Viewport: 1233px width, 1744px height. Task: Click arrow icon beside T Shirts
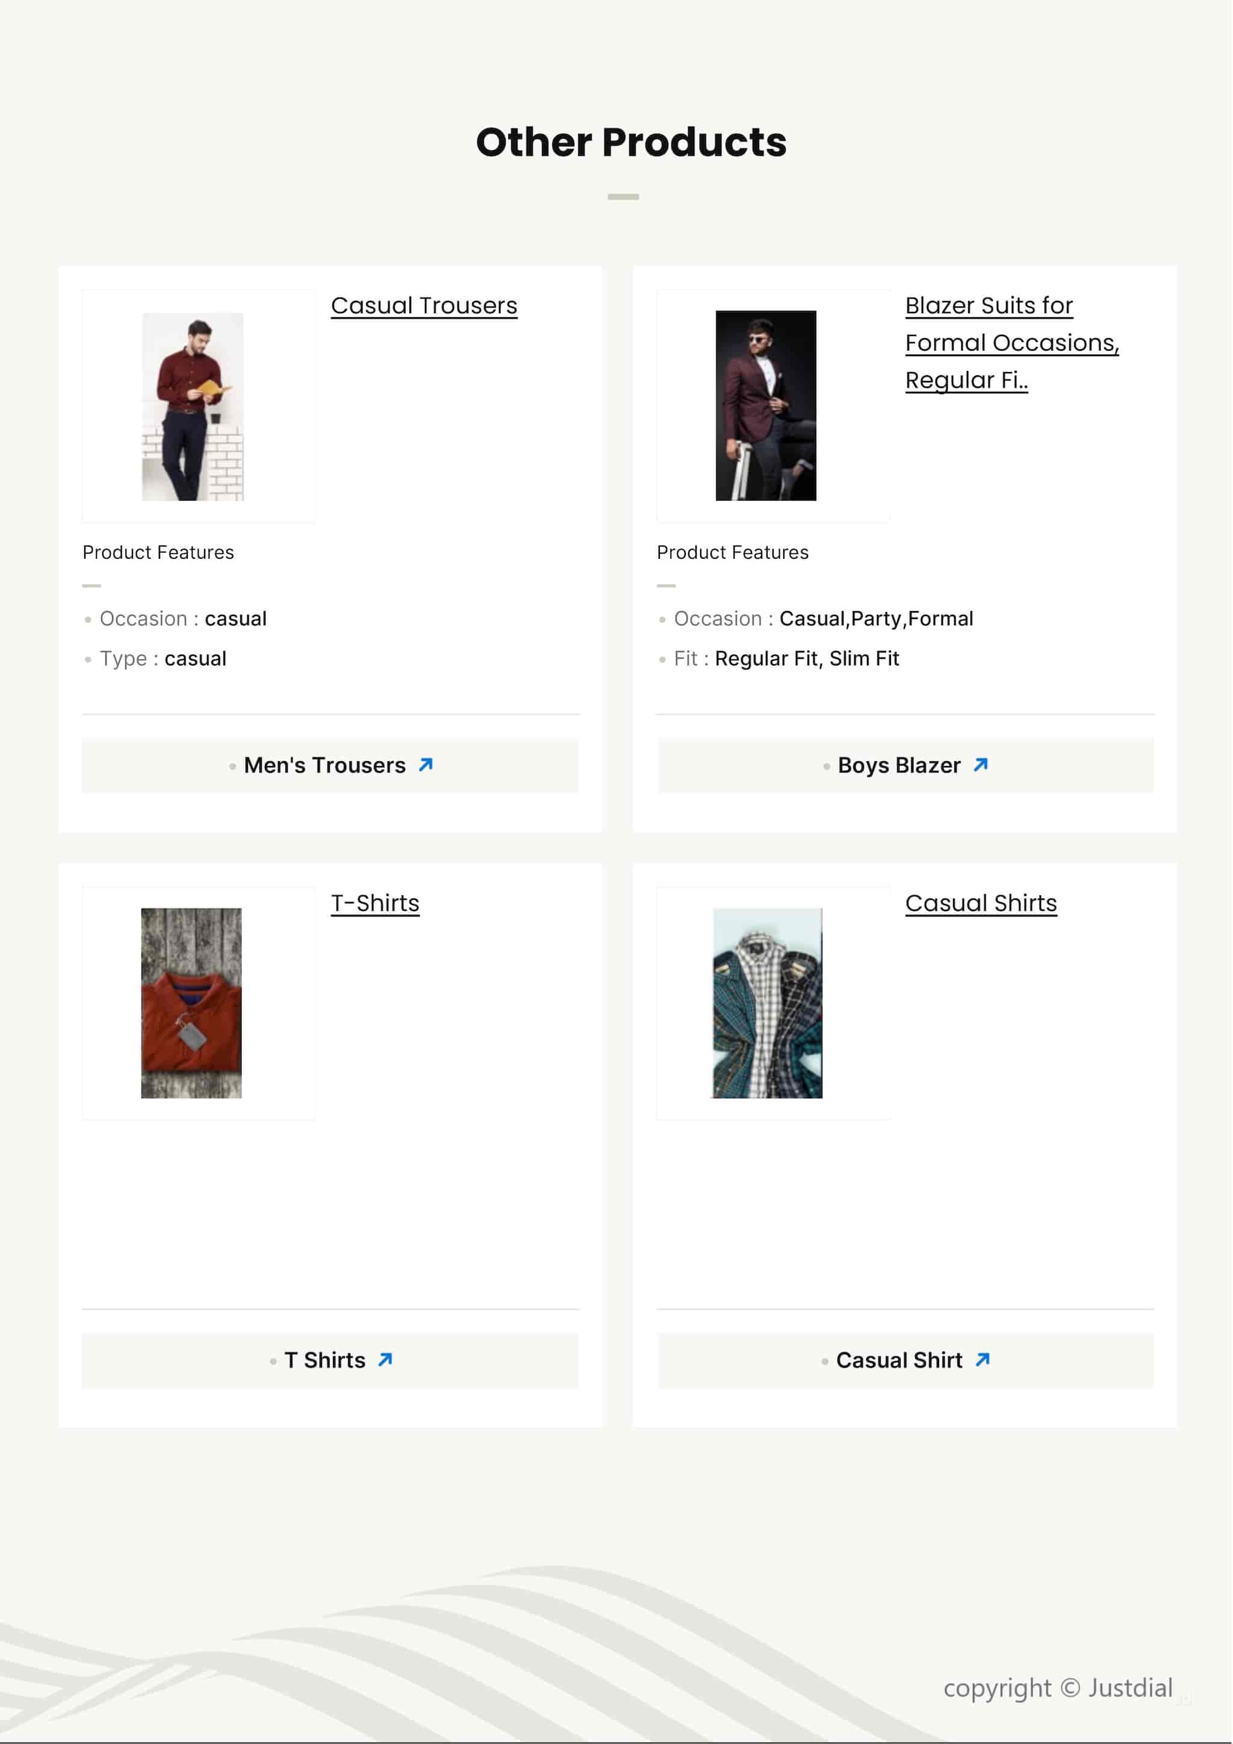click(x=386, y=1360)
